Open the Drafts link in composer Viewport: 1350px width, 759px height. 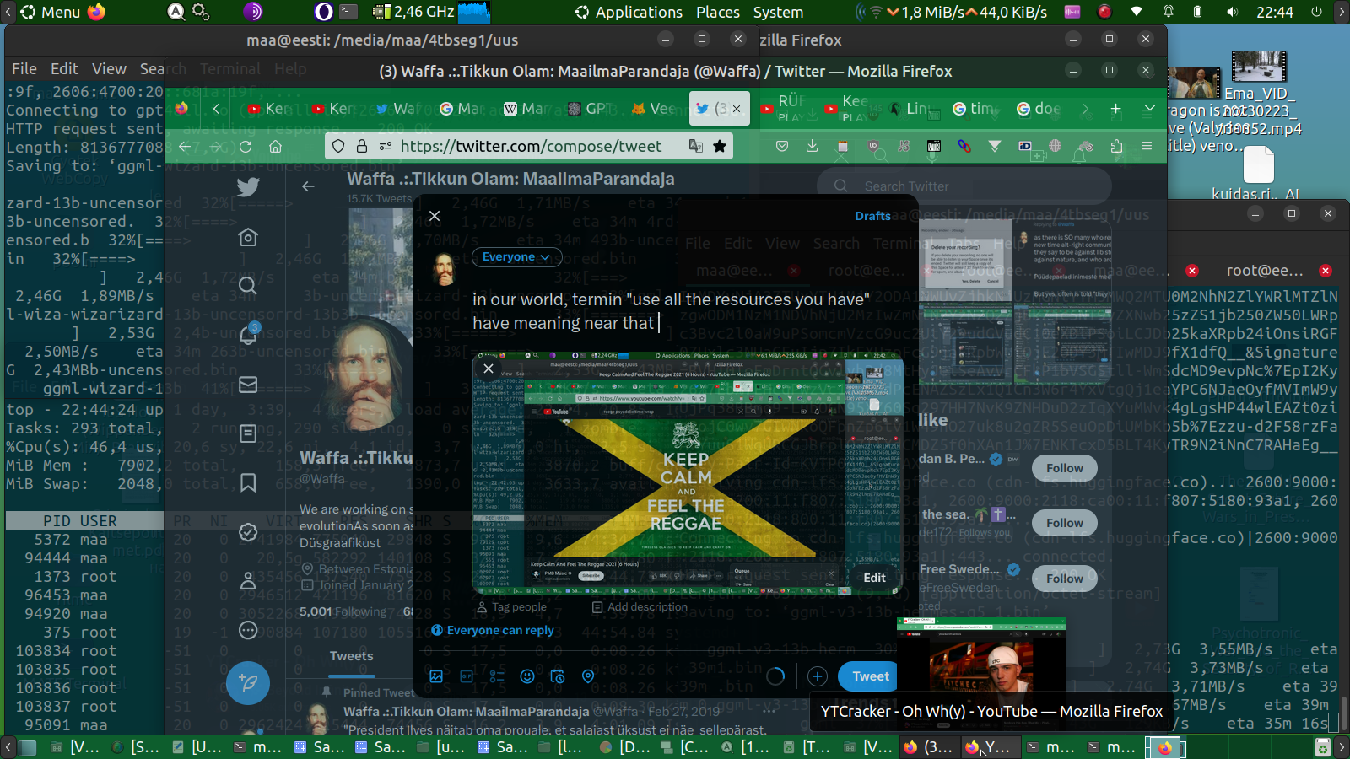click(x=872, y=216)
